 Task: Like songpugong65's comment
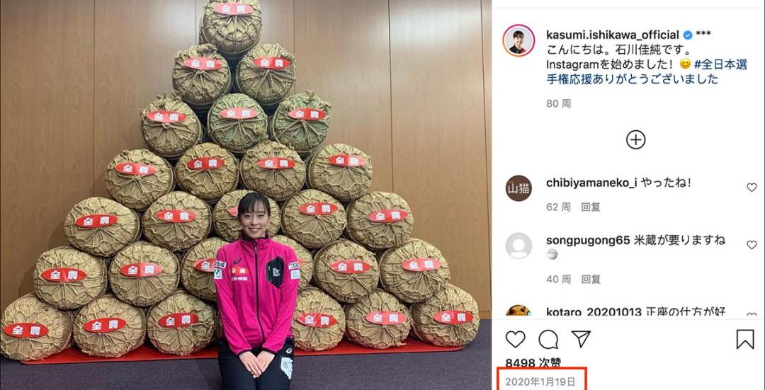(752, 245)
